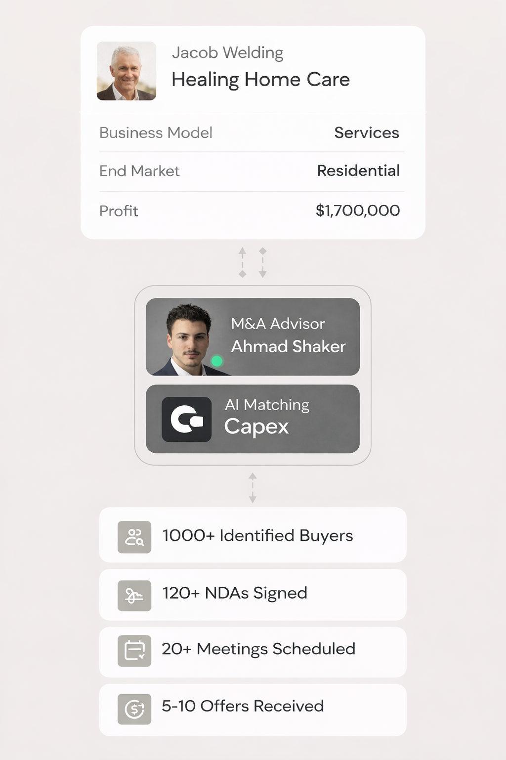Click the NDAs Signed signature icon
The width and height of the screenshot is (506, 760).
tap(134, 595)
